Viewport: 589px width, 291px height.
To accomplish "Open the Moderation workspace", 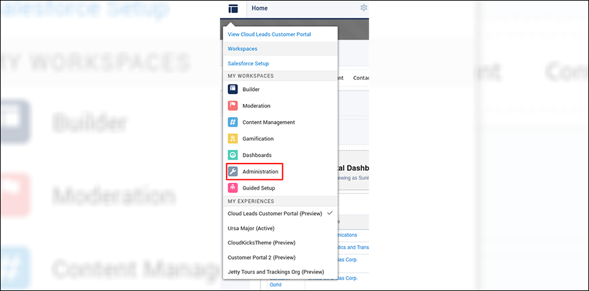I will [x=256, y=106].
